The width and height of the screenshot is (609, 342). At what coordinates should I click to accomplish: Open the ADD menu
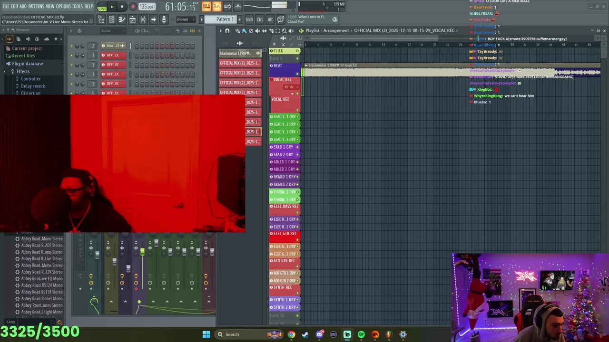click(23, 6)
